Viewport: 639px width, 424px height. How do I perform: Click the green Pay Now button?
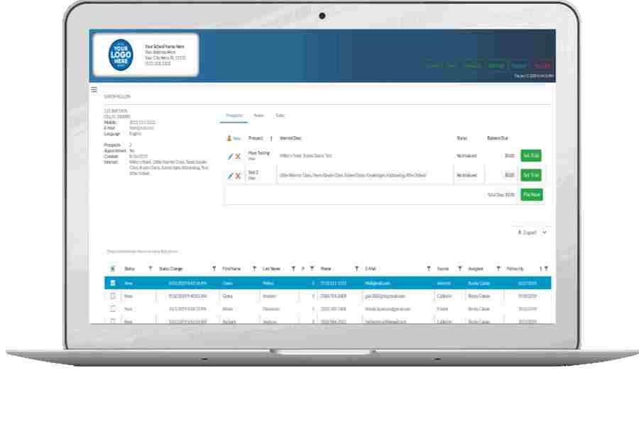(x=531, y=194)
